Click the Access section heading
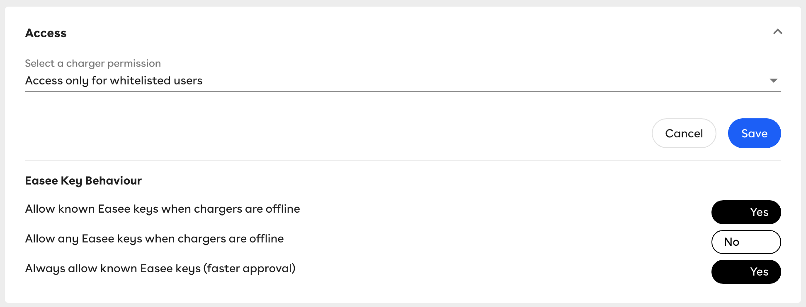The height and width of the screenshot is (307, 806). click(46, 33)
